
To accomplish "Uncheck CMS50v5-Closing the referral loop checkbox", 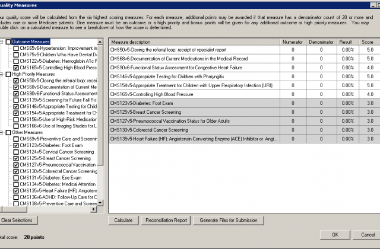I will [16, 81].
